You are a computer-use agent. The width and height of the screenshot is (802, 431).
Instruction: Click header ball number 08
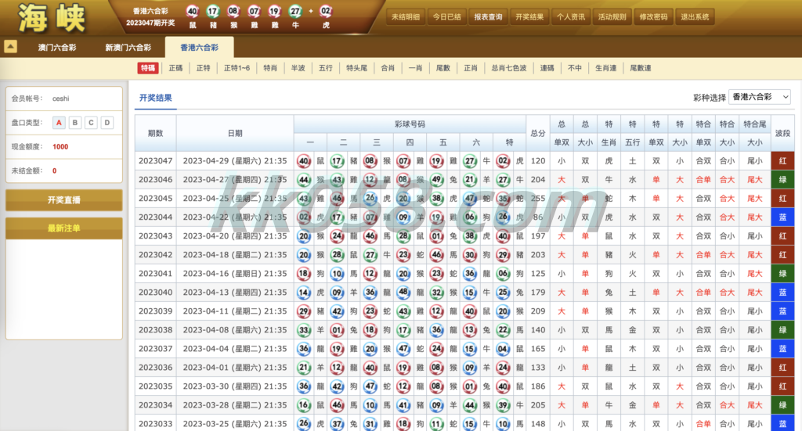233,11
